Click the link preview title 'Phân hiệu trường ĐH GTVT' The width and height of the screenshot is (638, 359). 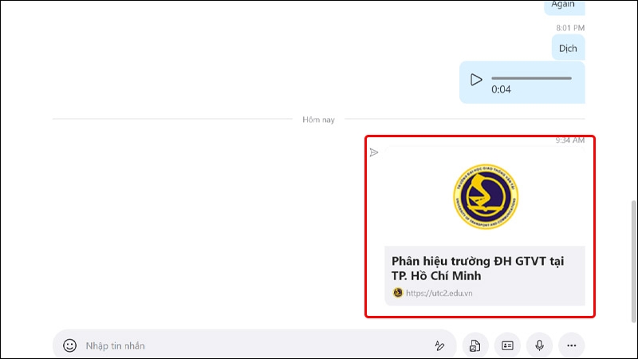[478, 268]
